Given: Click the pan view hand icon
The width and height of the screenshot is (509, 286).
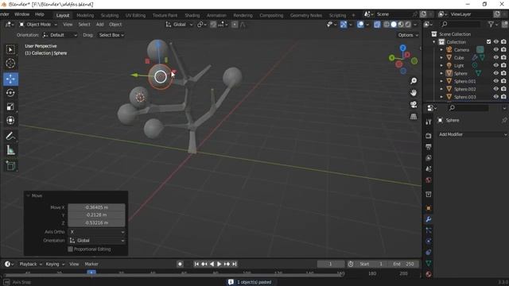Looking at the screenshot, I should (x=414, y=93).
